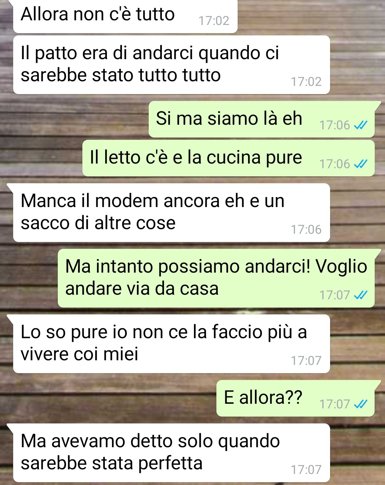
Task: Click the 17:02 timestamp on 'Allora non c'è tutto'
Action: tap(214, 21)
